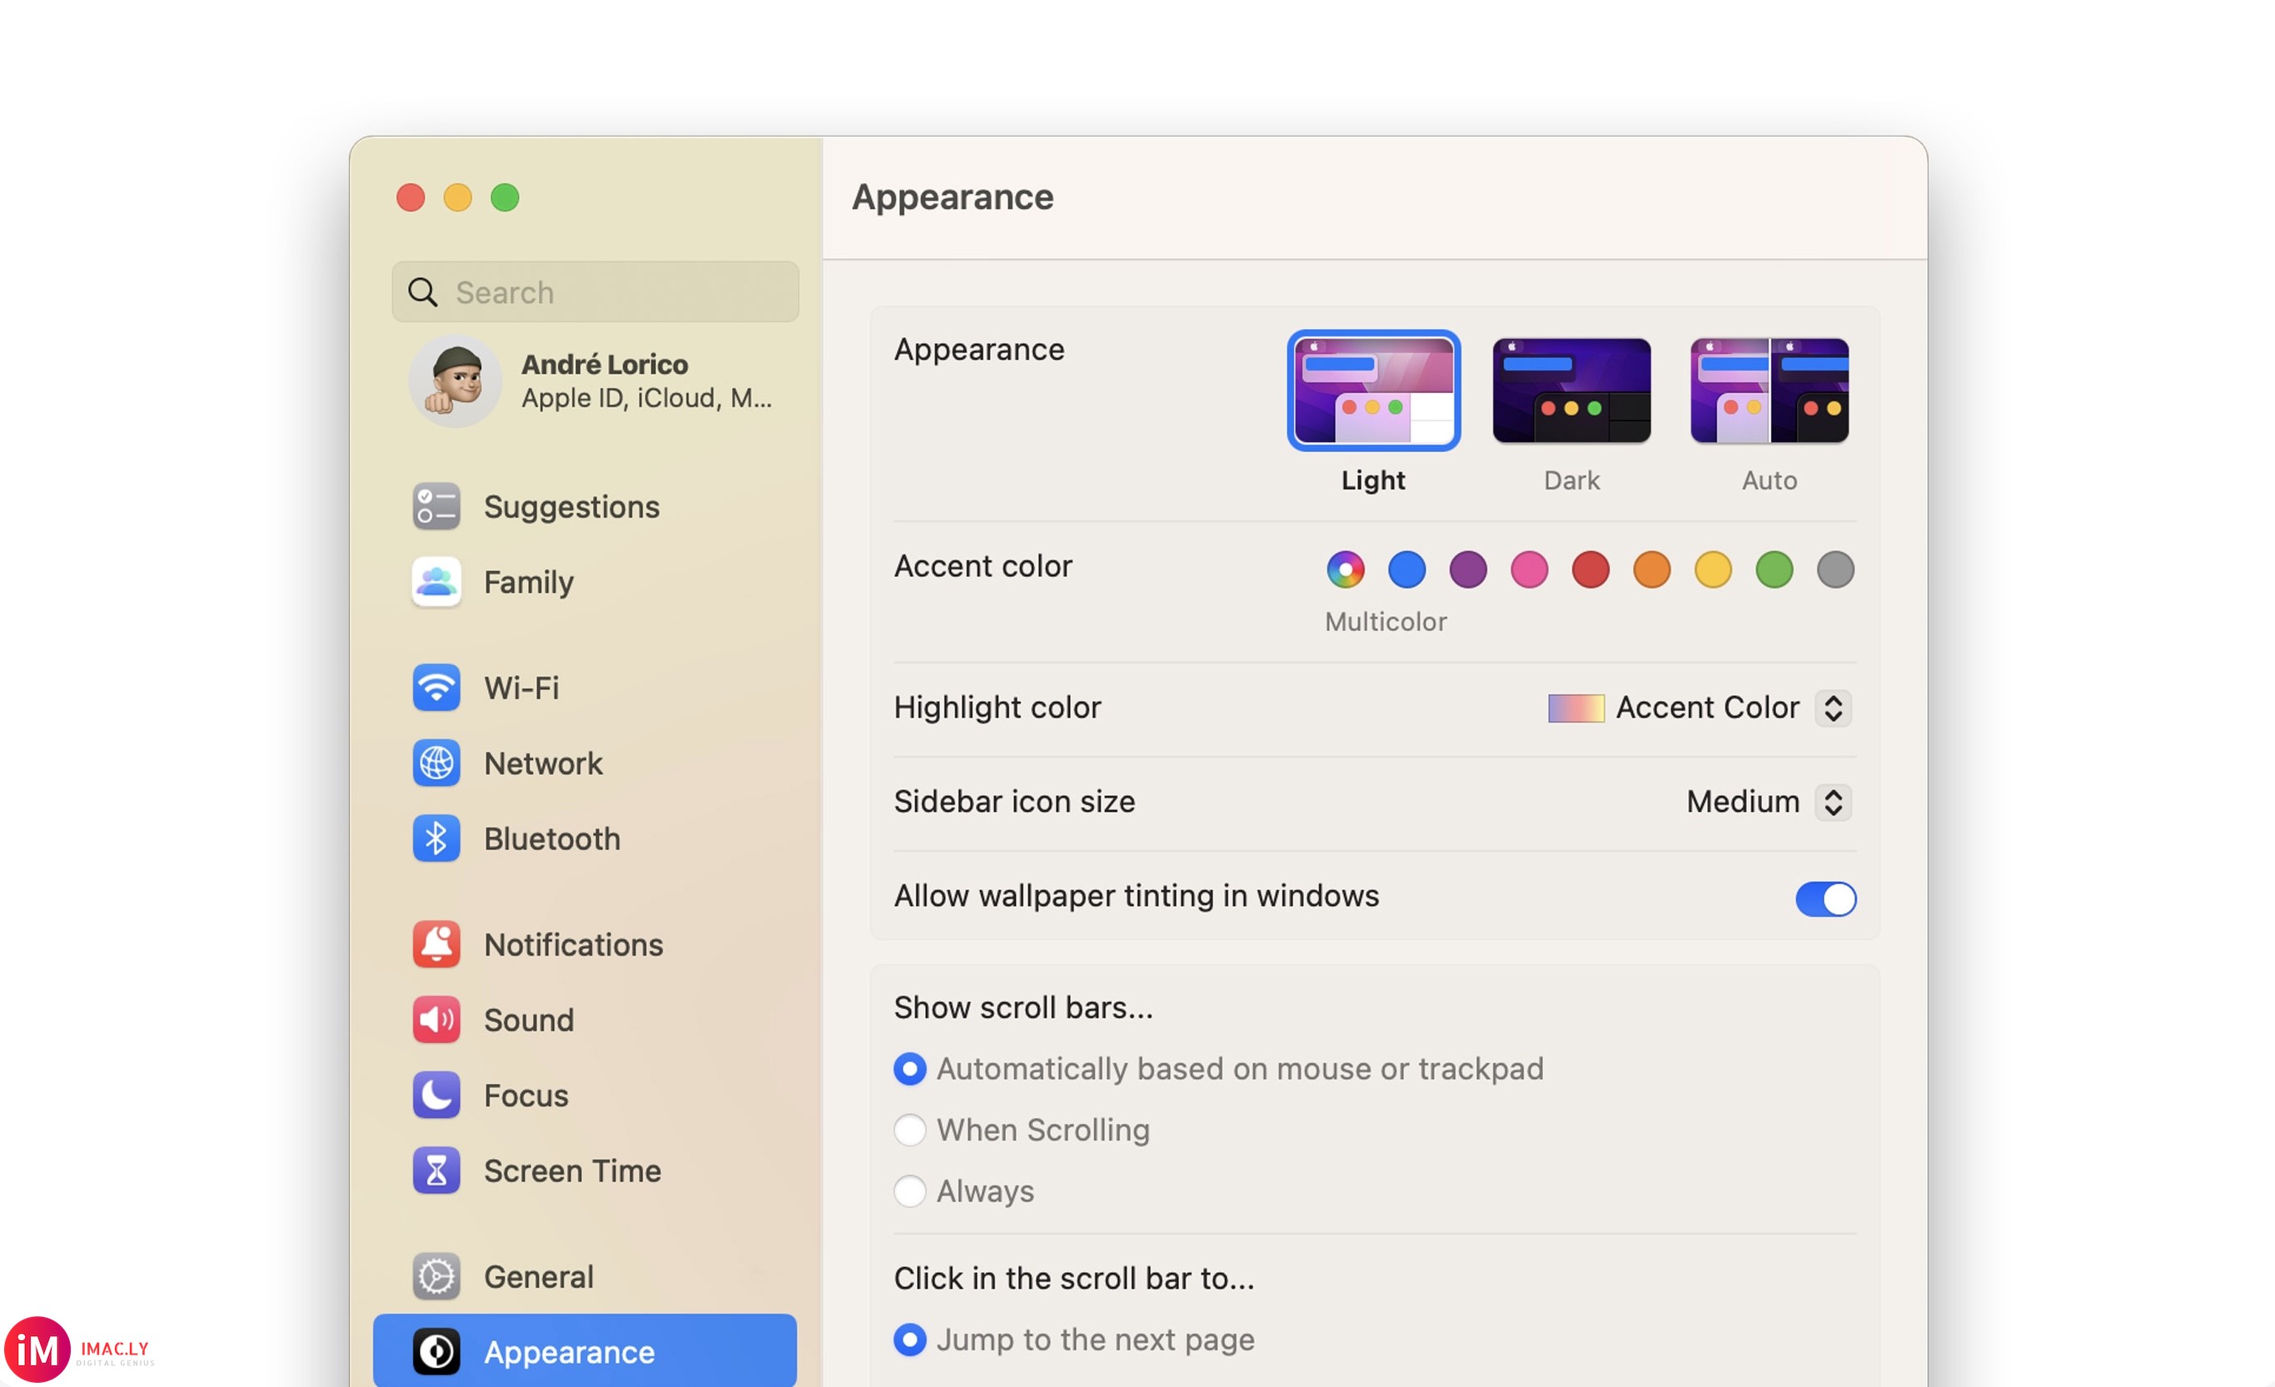Click the André Lorico account name
The height and width of the screenshot is (1387, 2275).
point(605,365)
